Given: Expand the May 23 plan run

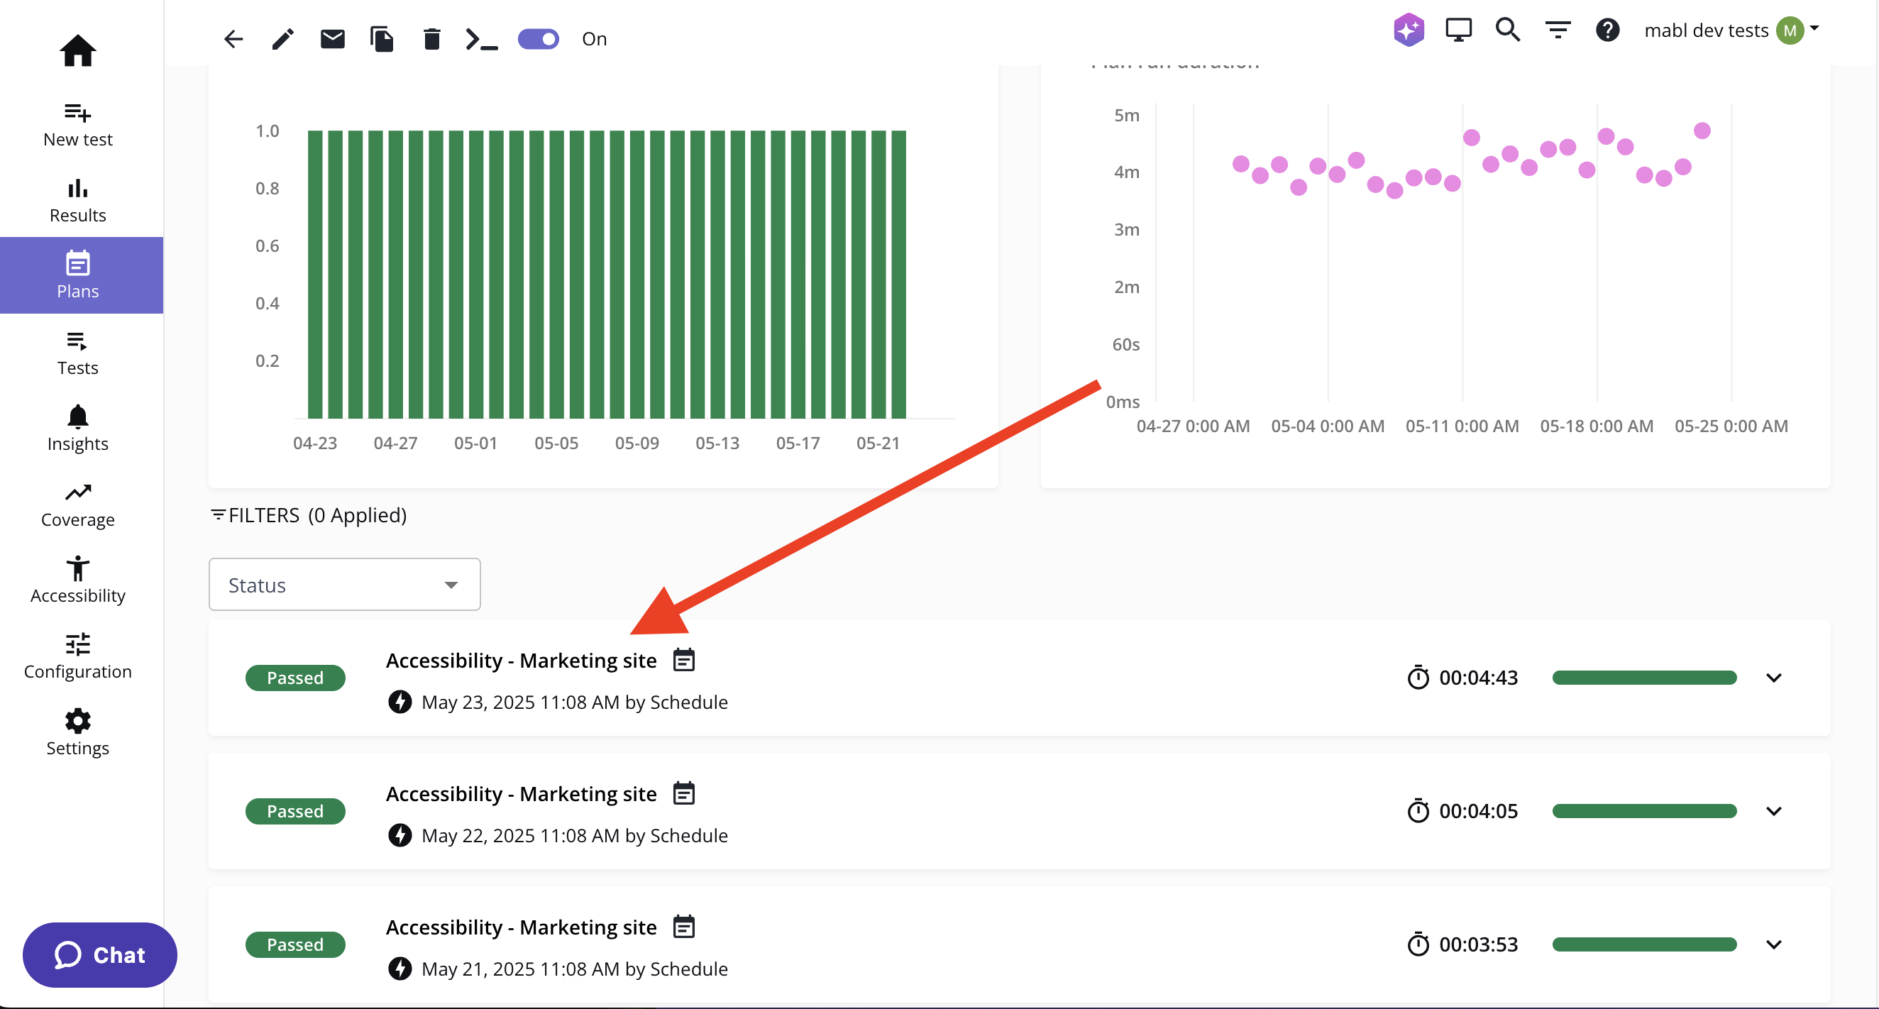Looking at the screenshot, I should coord(1774,678).
